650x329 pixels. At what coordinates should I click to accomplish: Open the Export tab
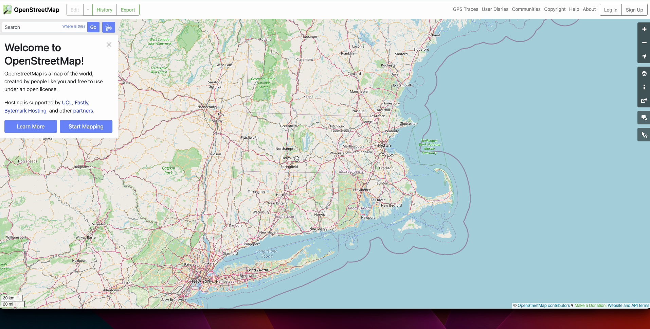coord(128,10)
